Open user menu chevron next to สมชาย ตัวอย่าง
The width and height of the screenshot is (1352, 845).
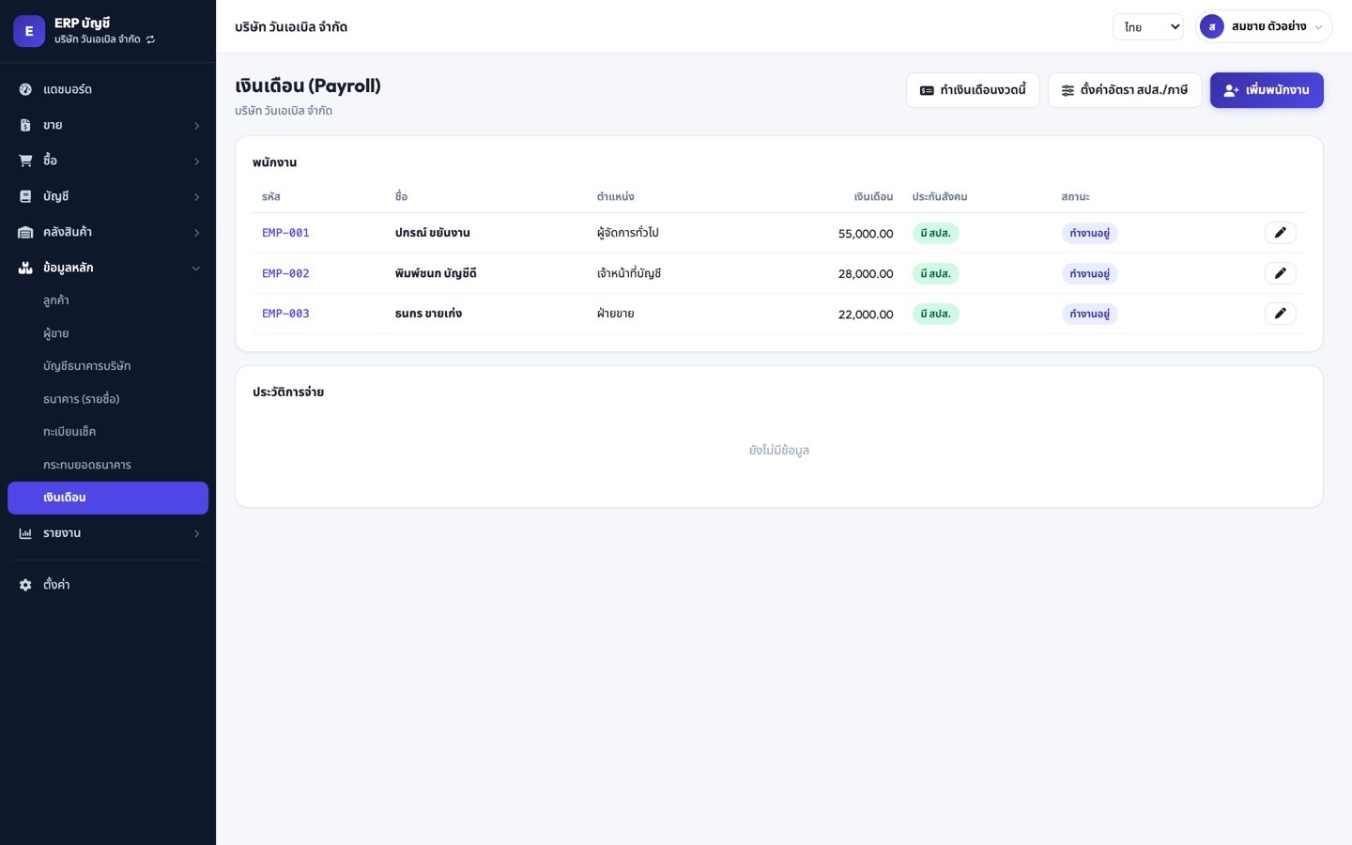click(x=1318, y=27)
